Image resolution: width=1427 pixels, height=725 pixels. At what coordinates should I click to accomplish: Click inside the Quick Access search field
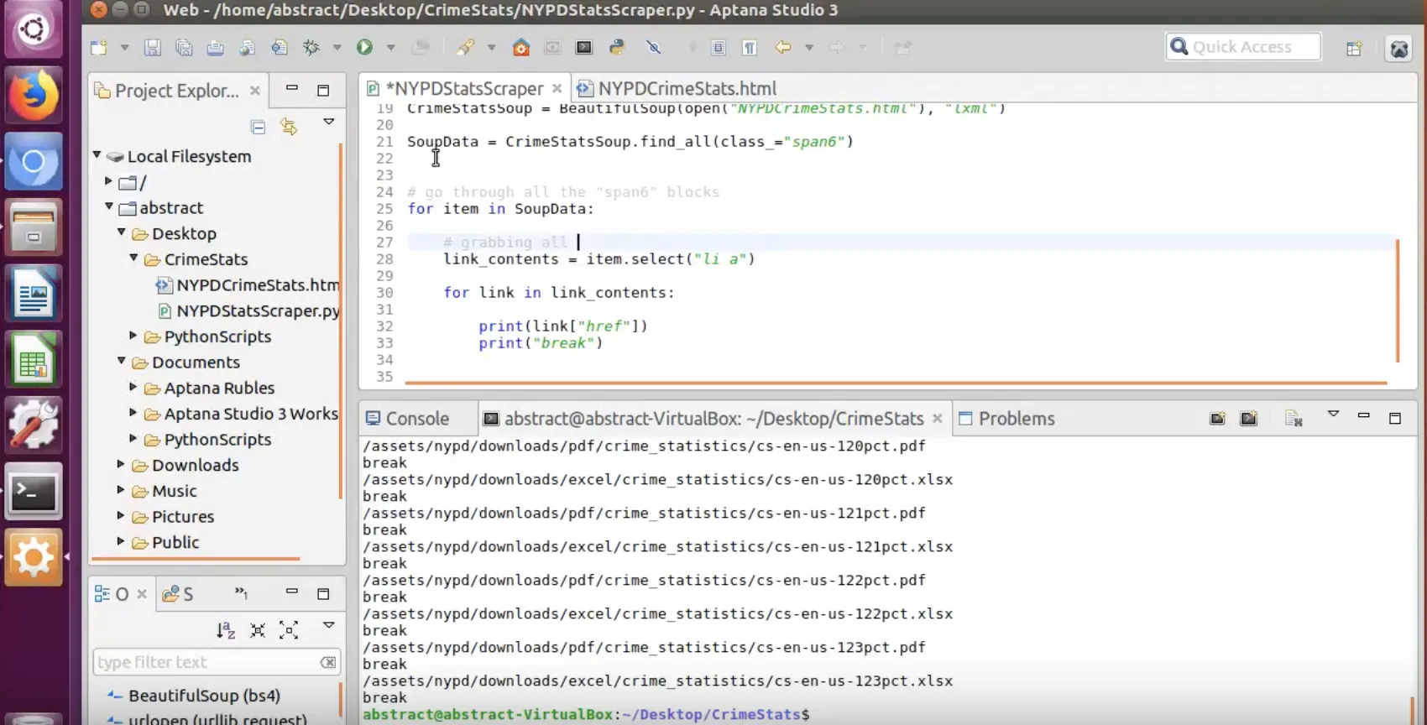[x=1243, y=47]
